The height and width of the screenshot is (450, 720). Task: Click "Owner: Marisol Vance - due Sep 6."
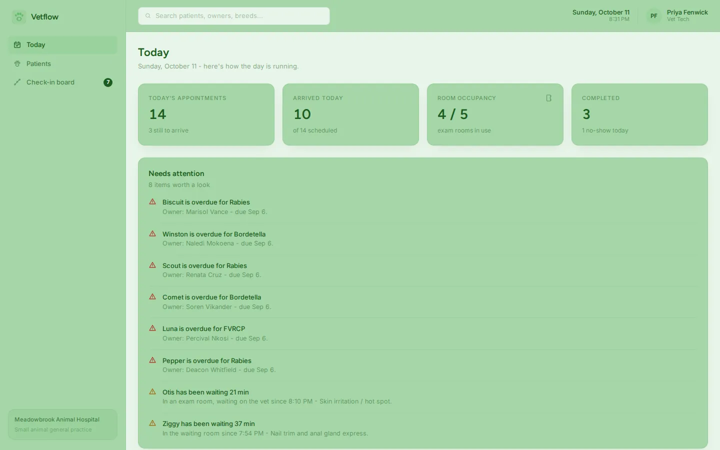coord(215,212)
